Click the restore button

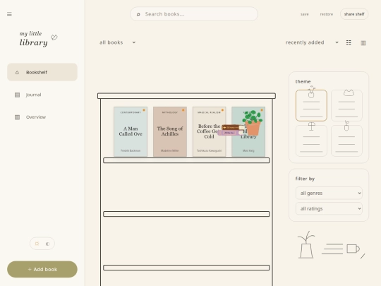point(327,14)
